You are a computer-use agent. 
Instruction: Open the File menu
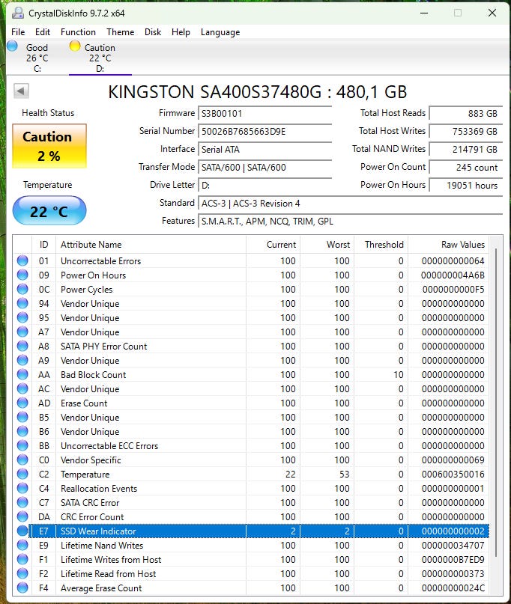18,32
